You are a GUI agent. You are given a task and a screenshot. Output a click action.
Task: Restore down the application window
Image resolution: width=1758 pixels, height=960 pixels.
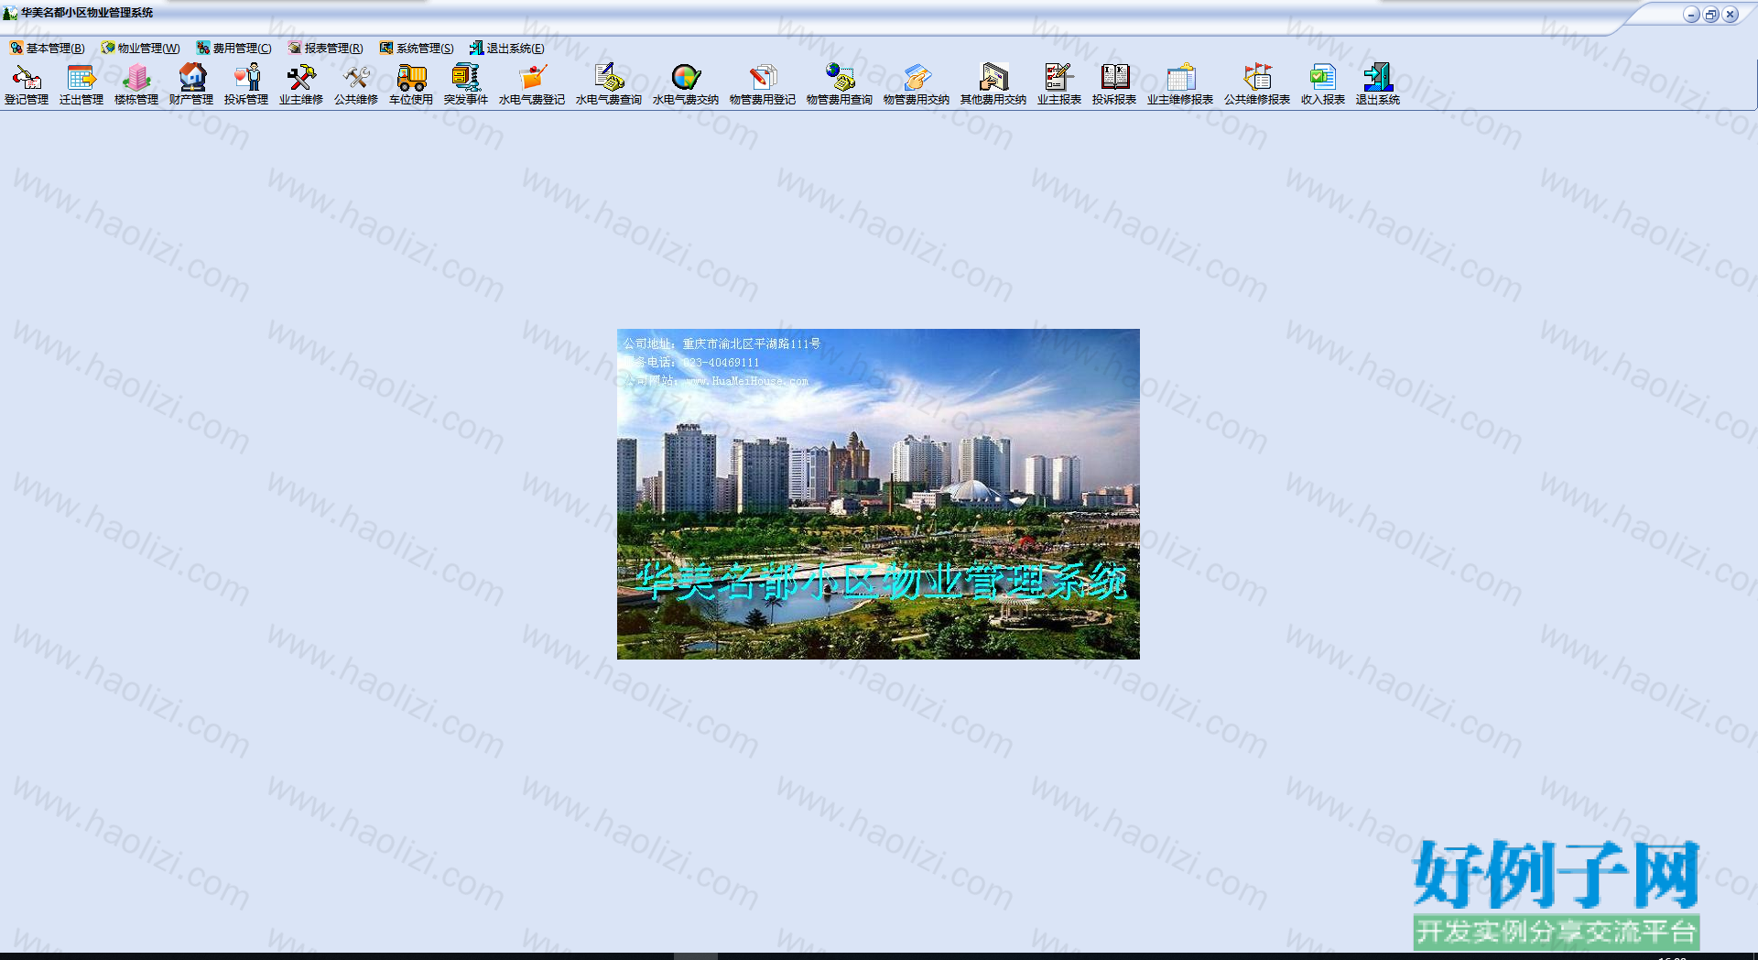[x=1710, y=15]
